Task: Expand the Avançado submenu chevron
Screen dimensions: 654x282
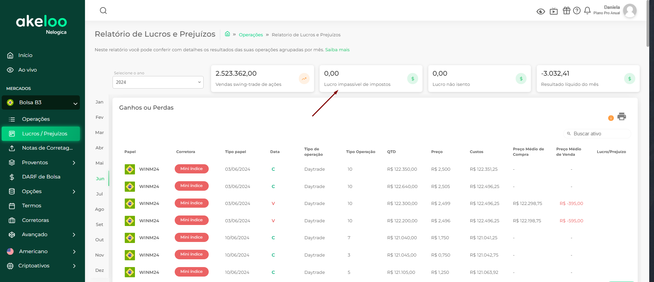Action: tap(74, 234)
